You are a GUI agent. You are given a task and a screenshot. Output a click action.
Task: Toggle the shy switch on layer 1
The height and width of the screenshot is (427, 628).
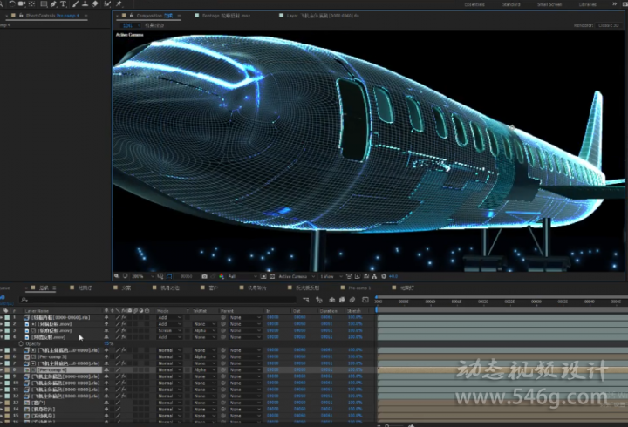pos(106,317)
